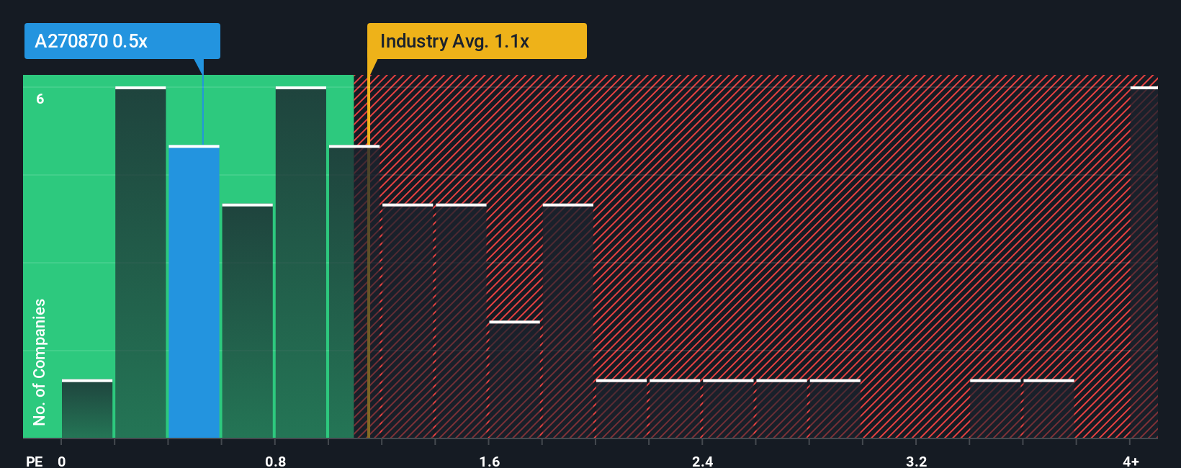Click the No. of Companies axis title
The width and height of the screenshot is (1181, 468).
coord(39,361)
